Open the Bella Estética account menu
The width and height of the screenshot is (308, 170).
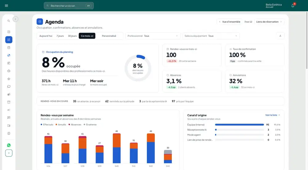[x=274, y=6]
